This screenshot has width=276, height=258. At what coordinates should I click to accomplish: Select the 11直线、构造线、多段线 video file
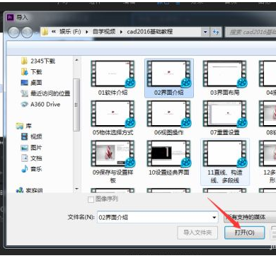tap(225, 162)
